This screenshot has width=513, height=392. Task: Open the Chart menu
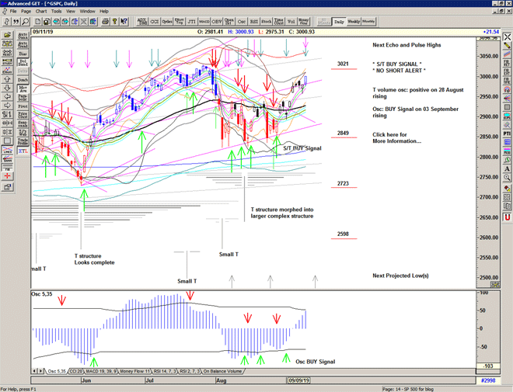click(x=41, y=12)
